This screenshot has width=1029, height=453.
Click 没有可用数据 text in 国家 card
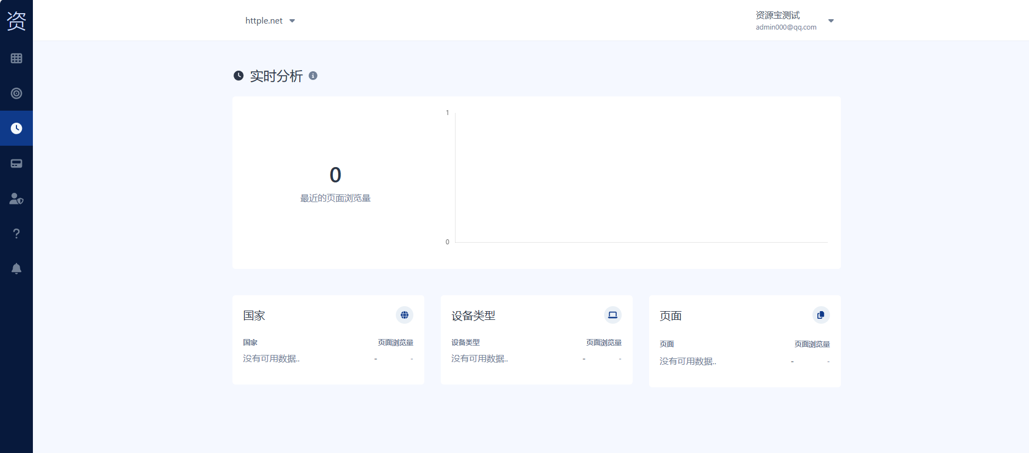tap(271, 358)
